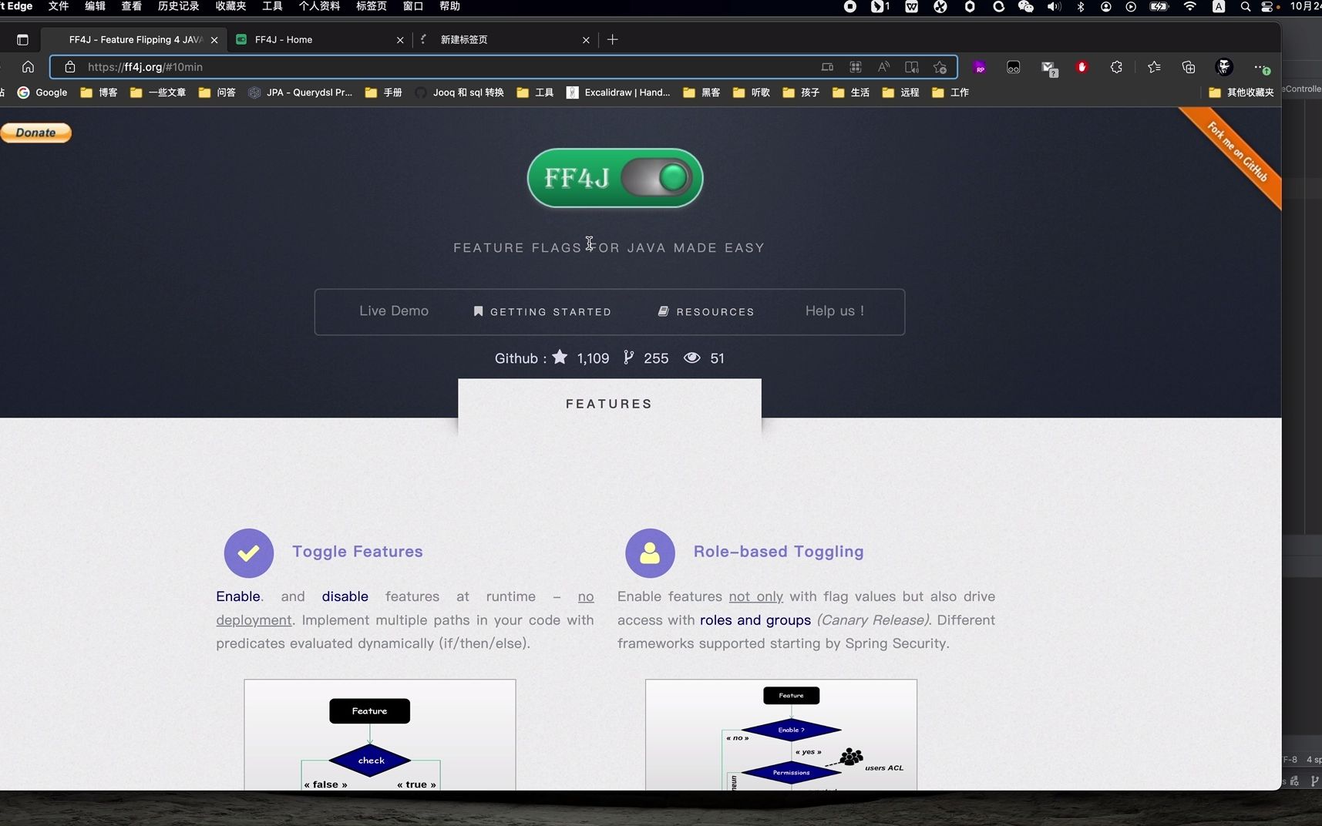Expand the 黑客 bookmarks folder

(x=701, y=92)
